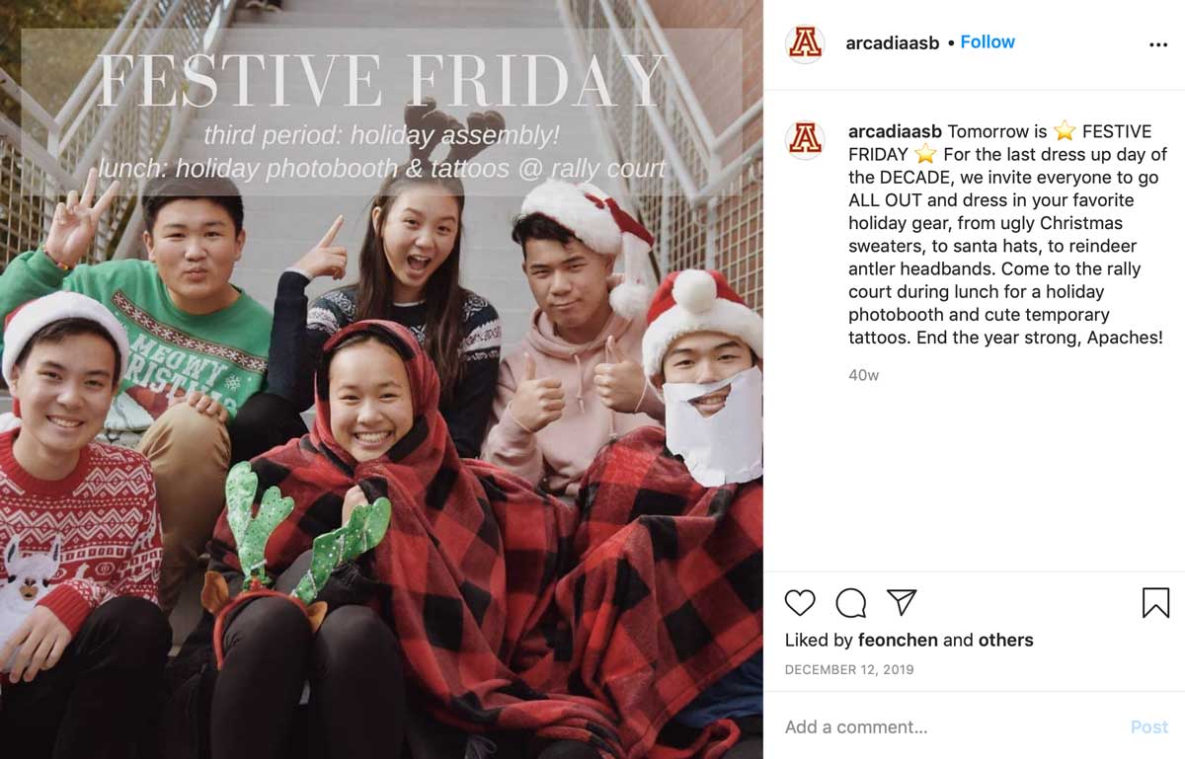
Task: Share post via paper plane icon
Action: tap(902, 602)
